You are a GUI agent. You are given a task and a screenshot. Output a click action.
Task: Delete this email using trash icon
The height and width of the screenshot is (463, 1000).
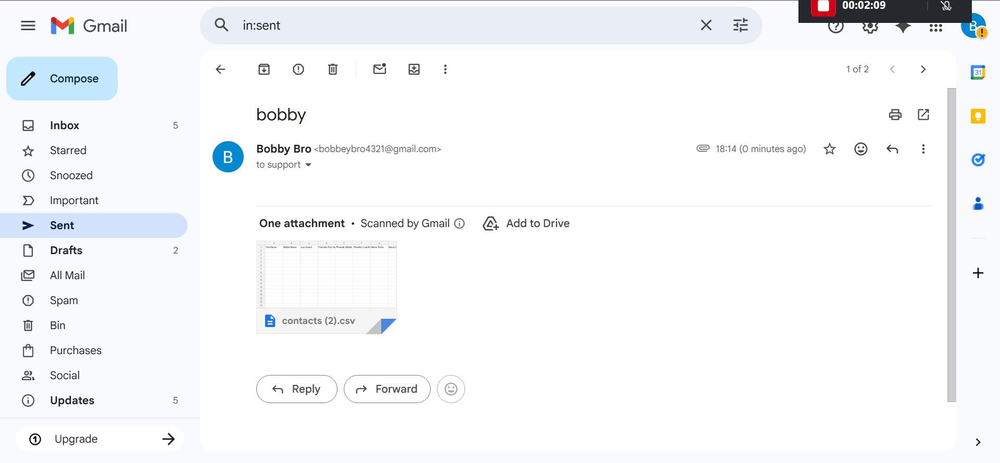pos(333,69)
